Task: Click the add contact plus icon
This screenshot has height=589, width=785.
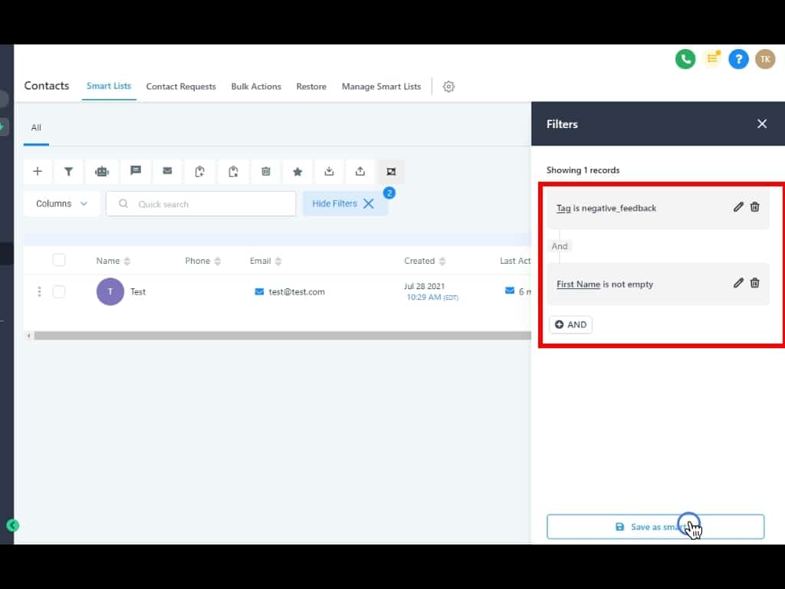Action: (x=38, y=172)
